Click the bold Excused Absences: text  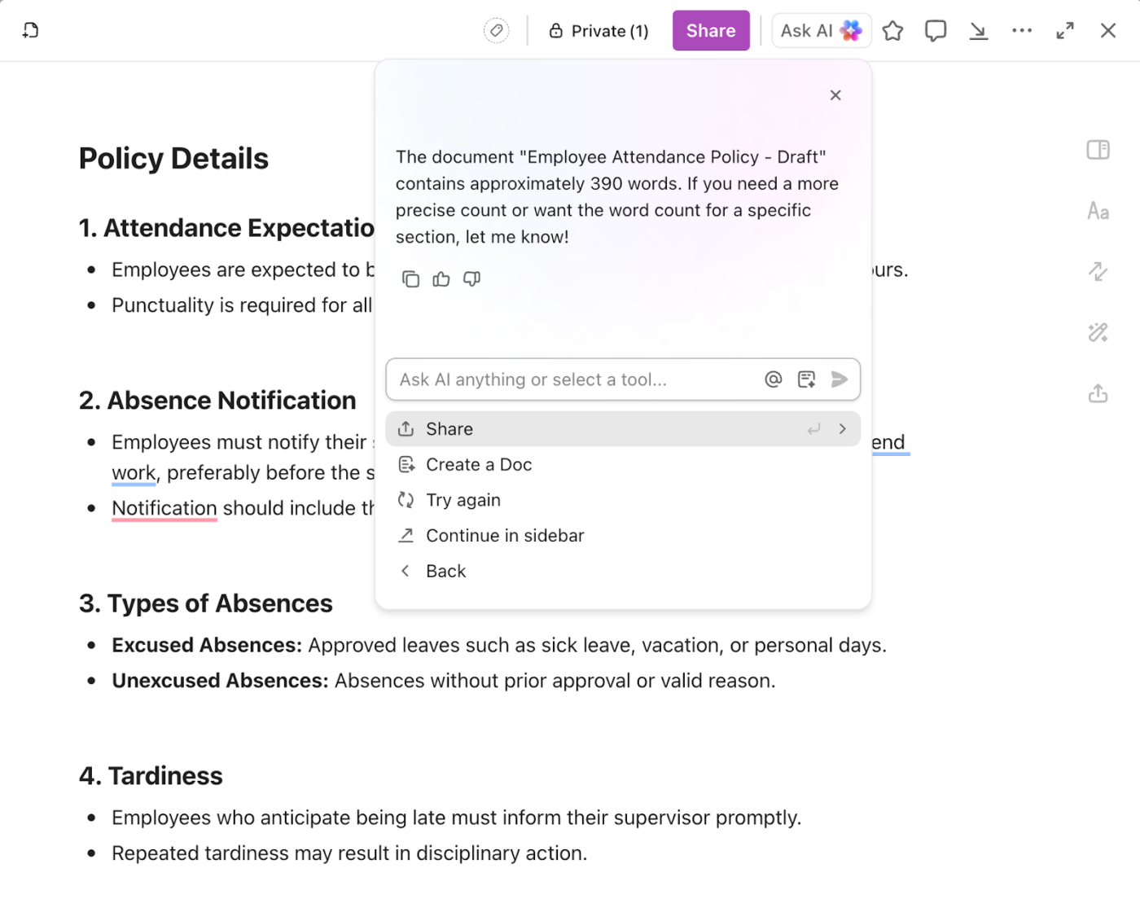207,646
